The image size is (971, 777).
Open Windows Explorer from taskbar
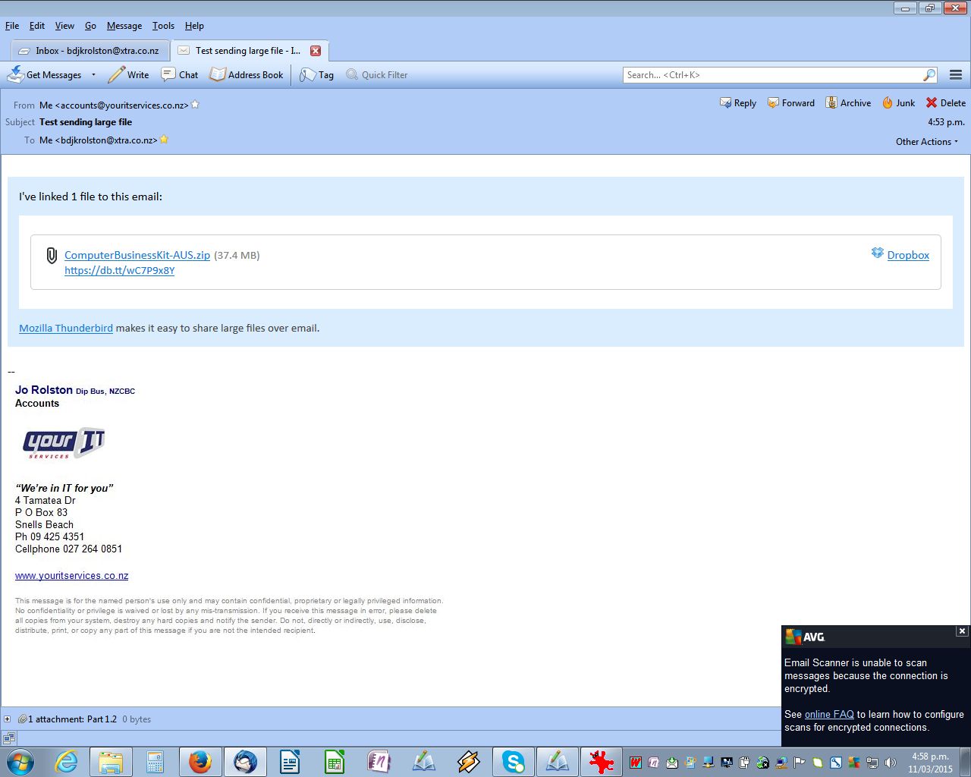click(x=111, y=762)
